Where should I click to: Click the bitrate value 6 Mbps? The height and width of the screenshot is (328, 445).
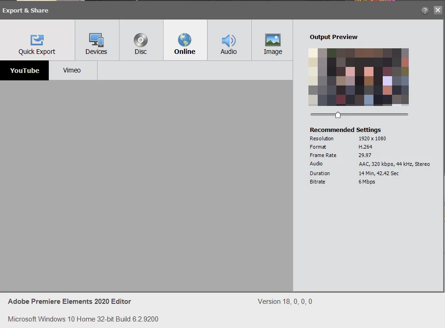tap(366, 182)
